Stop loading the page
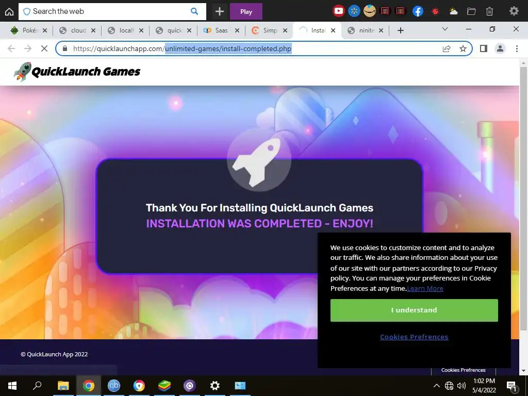528x396 pixels. tap(44, 48)
